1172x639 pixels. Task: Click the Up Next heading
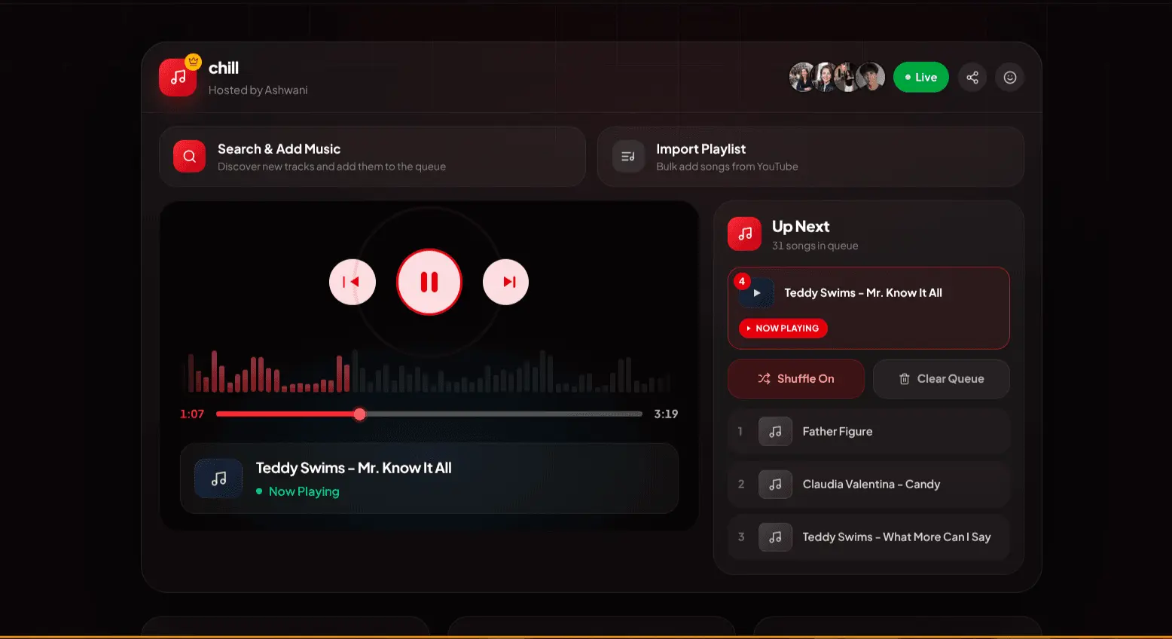click(x=801, y=227)
